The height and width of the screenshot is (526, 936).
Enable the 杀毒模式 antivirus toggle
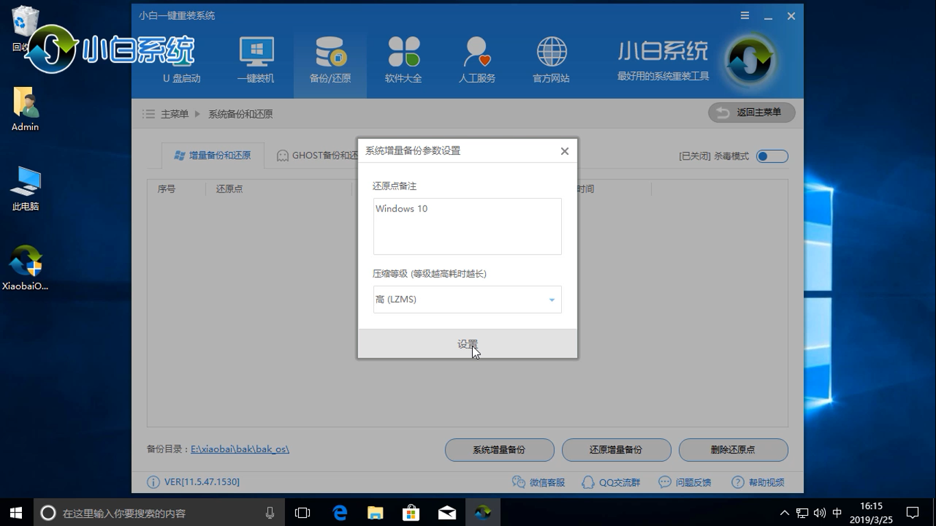pos(771,156)
